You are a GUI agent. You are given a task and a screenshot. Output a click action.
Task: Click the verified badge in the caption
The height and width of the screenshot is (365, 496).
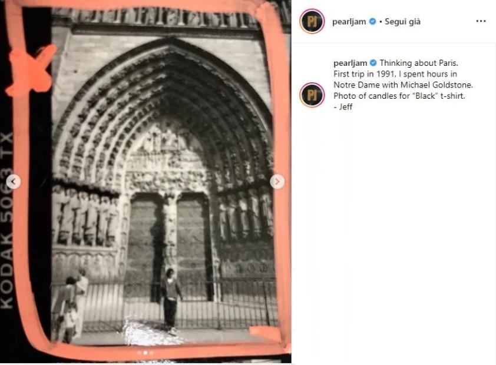(x=373, y=63)
